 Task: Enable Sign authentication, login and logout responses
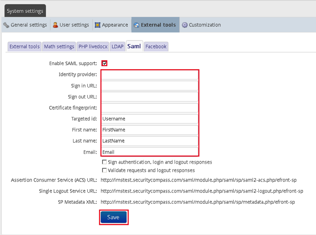click(x=105, y=162)
